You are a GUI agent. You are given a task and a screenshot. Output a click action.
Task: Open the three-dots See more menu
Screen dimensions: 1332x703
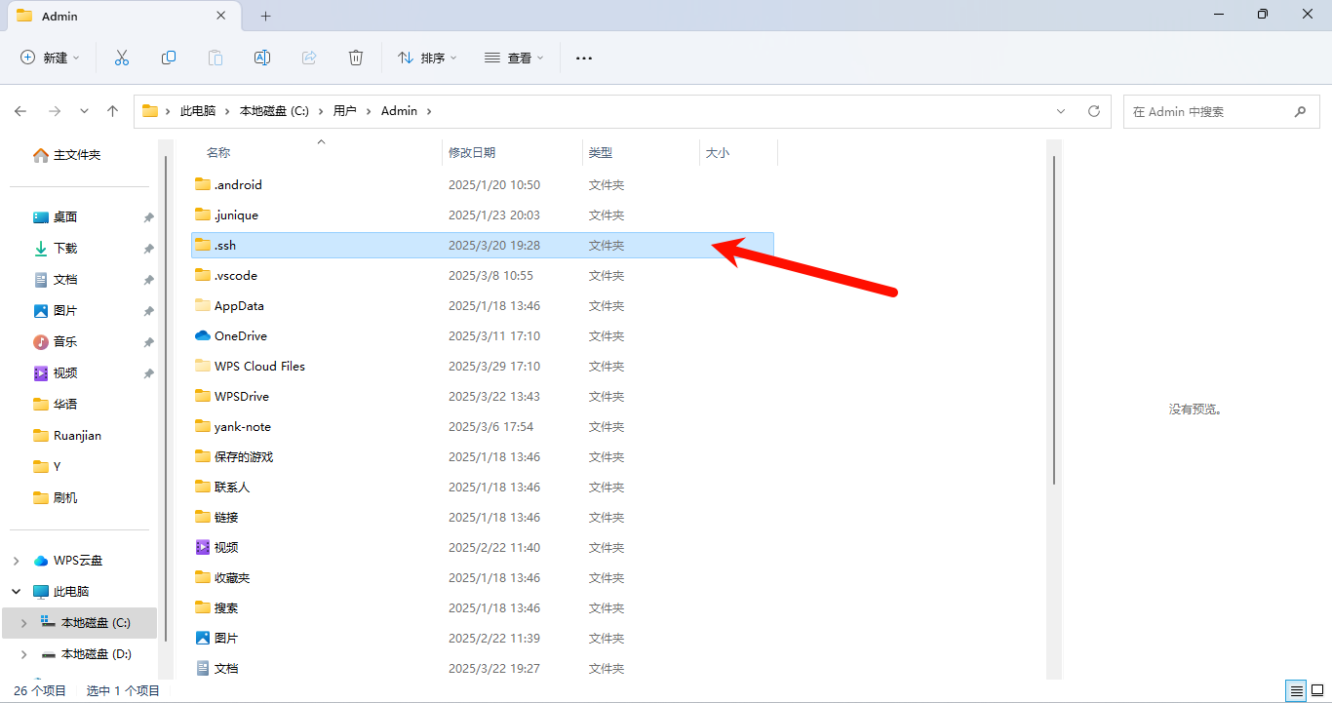(584, 58)
